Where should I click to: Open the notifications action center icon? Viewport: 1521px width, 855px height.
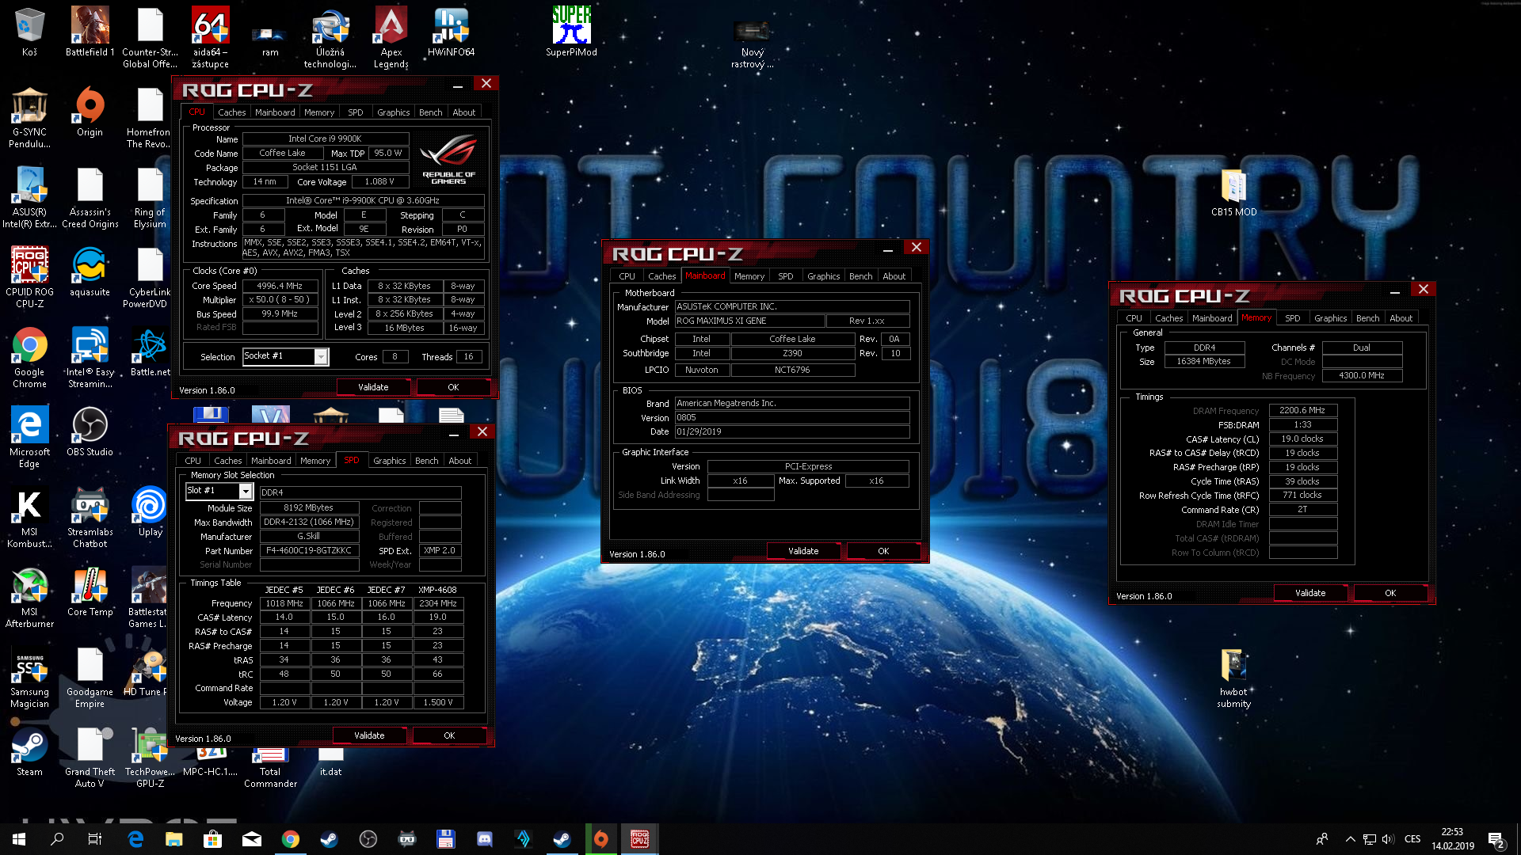tap(1496, 839)
